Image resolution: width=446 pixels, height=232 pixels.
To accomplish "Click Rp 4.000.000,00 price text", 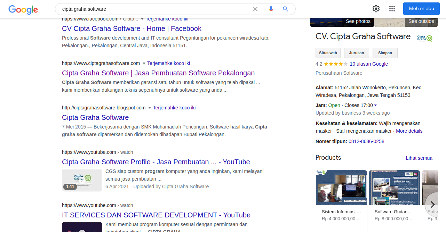I will (341, 219).
